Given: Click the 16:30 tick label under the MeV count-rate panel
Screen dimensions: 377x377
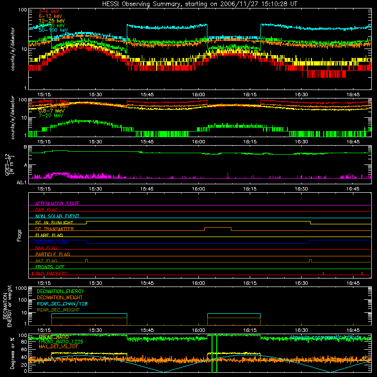Looking at the screenshot, I should [x=301, y=142].
